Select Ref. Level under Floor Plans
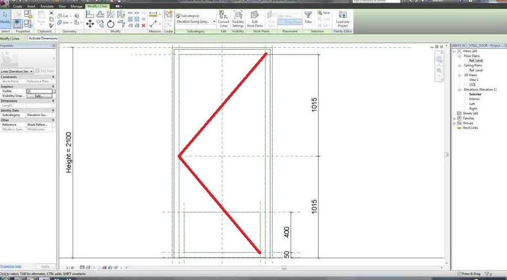Image resolution: width=507 pixels, height=280 pixels. [476, 61]
